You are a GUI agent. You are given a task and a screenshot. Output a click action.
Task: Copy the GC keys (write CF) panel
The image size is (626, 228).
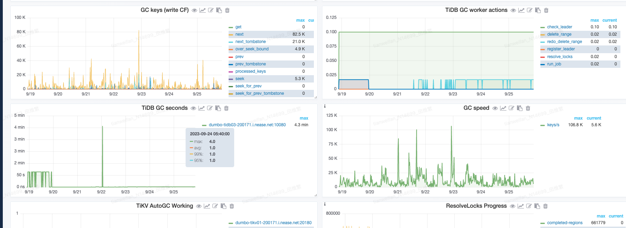tap(219, 10)
